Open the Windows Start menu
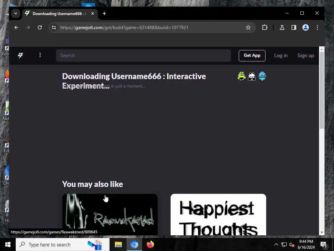Screen dimensions: 334x251 coord(8,244)
